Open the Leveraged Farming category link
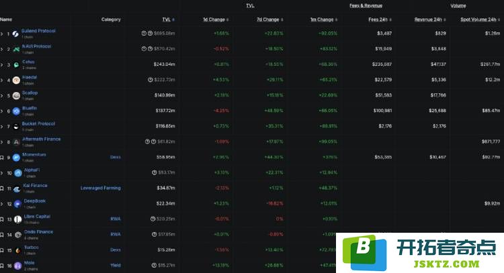The image size is (504, 273). pos(101,188)
